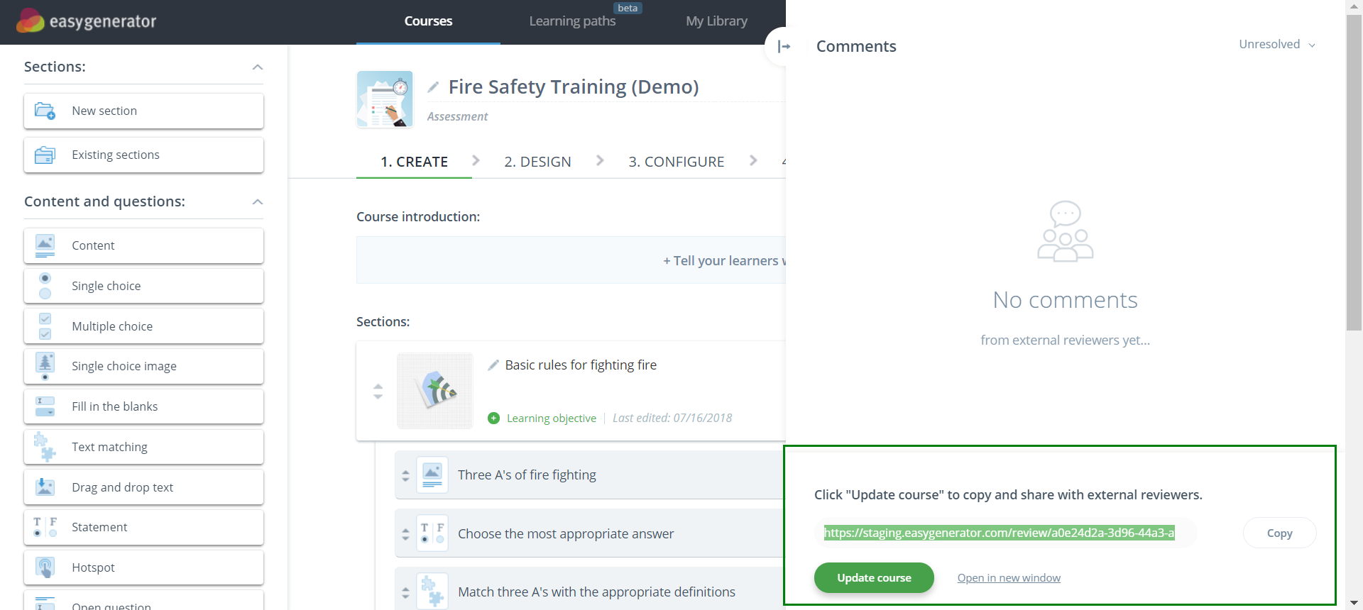
Task: Click the New section folder icon
Action: point(45,111)
